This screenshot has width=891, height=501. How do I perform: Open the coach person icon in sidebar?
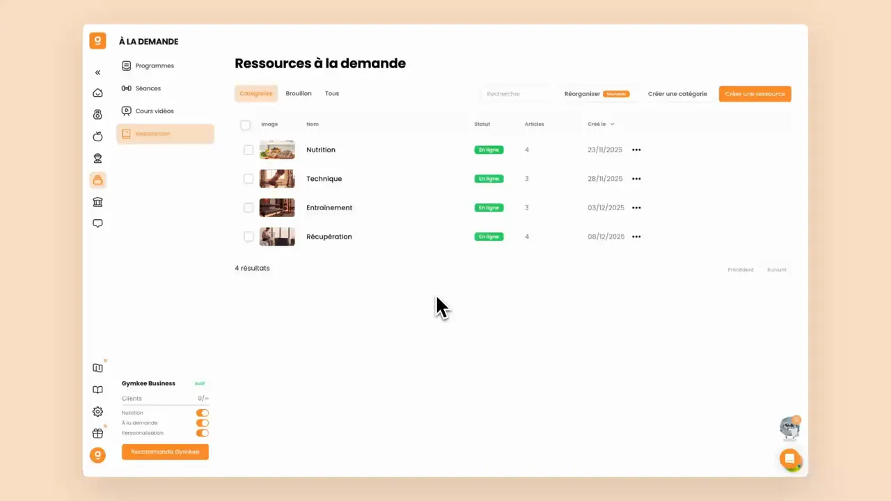click(x=97, y=159)
